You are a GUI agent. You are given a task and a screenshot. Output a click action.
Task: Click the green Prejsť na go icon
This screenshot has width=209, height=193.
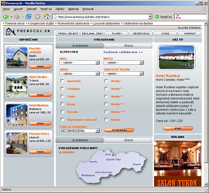(x=157, y=17)
